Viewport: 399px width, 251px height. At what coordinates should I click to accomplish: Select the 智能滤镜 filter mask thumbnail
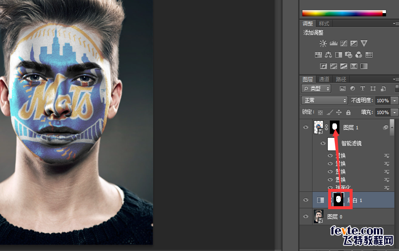[x=332, y=144]
